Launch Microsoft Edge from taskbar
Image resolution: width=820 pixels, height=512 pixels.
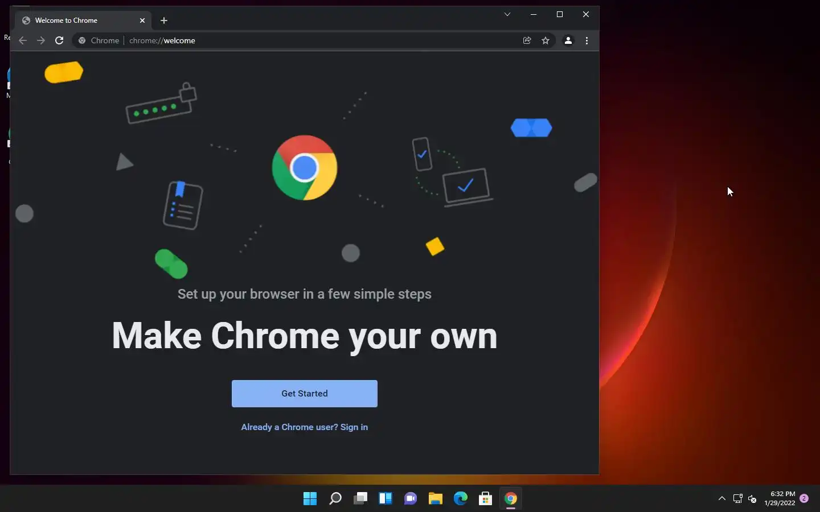pos(461,499)
